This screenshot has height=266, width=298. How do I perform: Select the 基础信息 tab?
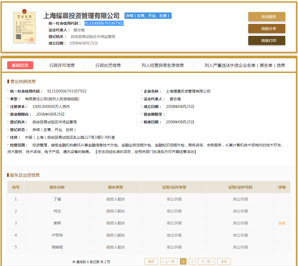20,65
